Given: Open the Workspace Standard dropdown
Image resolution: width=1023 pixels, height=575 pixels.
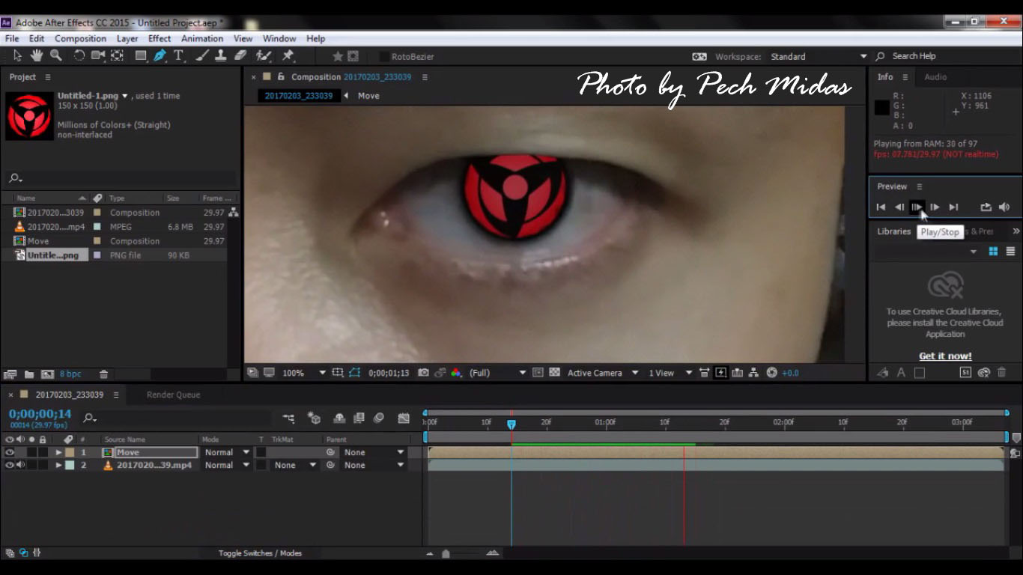Looking at the screenshot, I should (x=818, y=56).
